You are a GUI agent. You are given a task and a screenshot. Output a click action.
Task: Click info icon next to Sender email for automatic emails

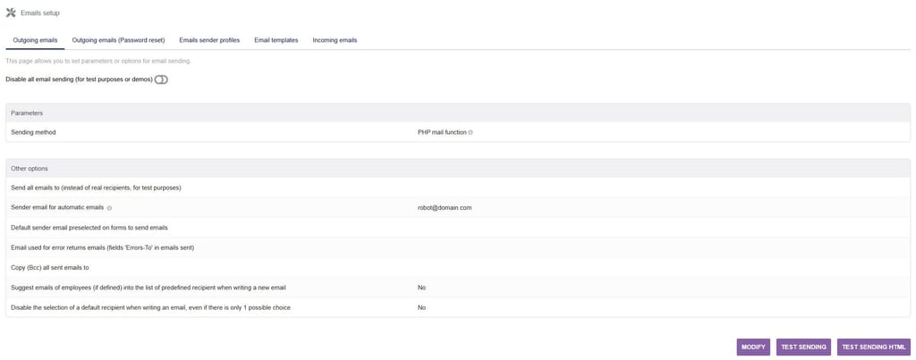(109, 208)
